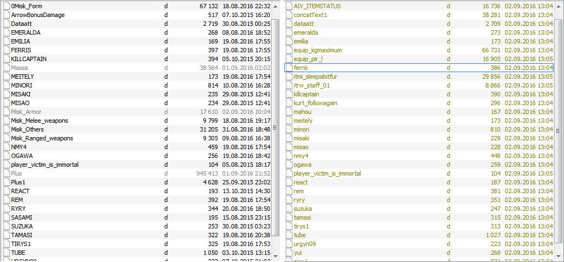Click the right pane scrollbar down arrow
Screen dimensions: 564x262
point(557,256)
